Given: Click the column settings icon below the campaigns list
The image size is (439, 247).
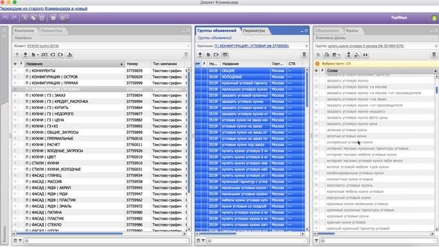Looking at the screenshot, I should [15, 241].
